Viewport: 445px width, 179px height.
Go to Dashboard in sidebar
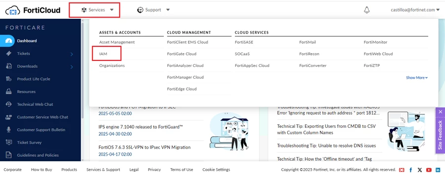click(27, 41)
